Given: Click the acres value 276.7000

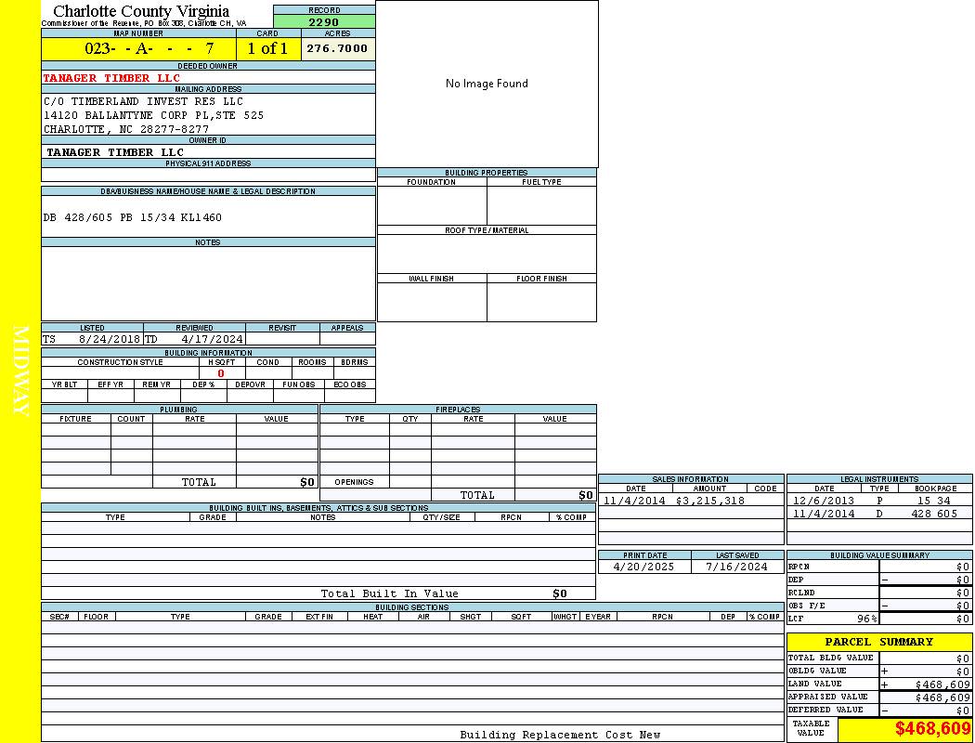Looking at the screenshot, I should click(337, 48).
